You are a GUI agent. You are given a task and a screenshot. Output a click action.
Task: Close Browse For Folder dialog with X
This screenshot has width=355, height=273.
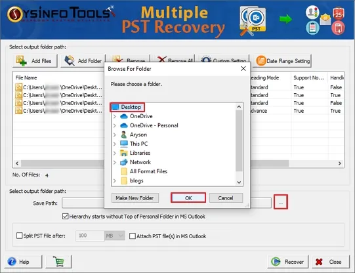tap(243, 69)
